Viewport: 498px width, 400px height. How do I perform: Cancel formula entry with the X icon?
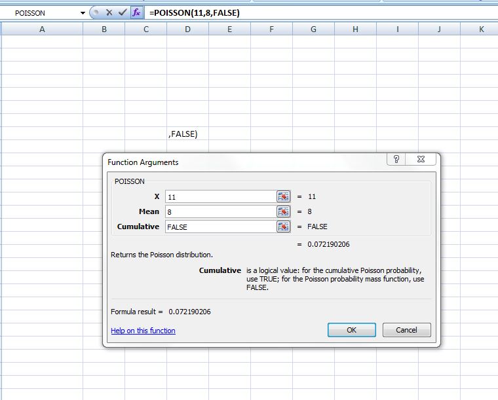[x=109, y=12]
